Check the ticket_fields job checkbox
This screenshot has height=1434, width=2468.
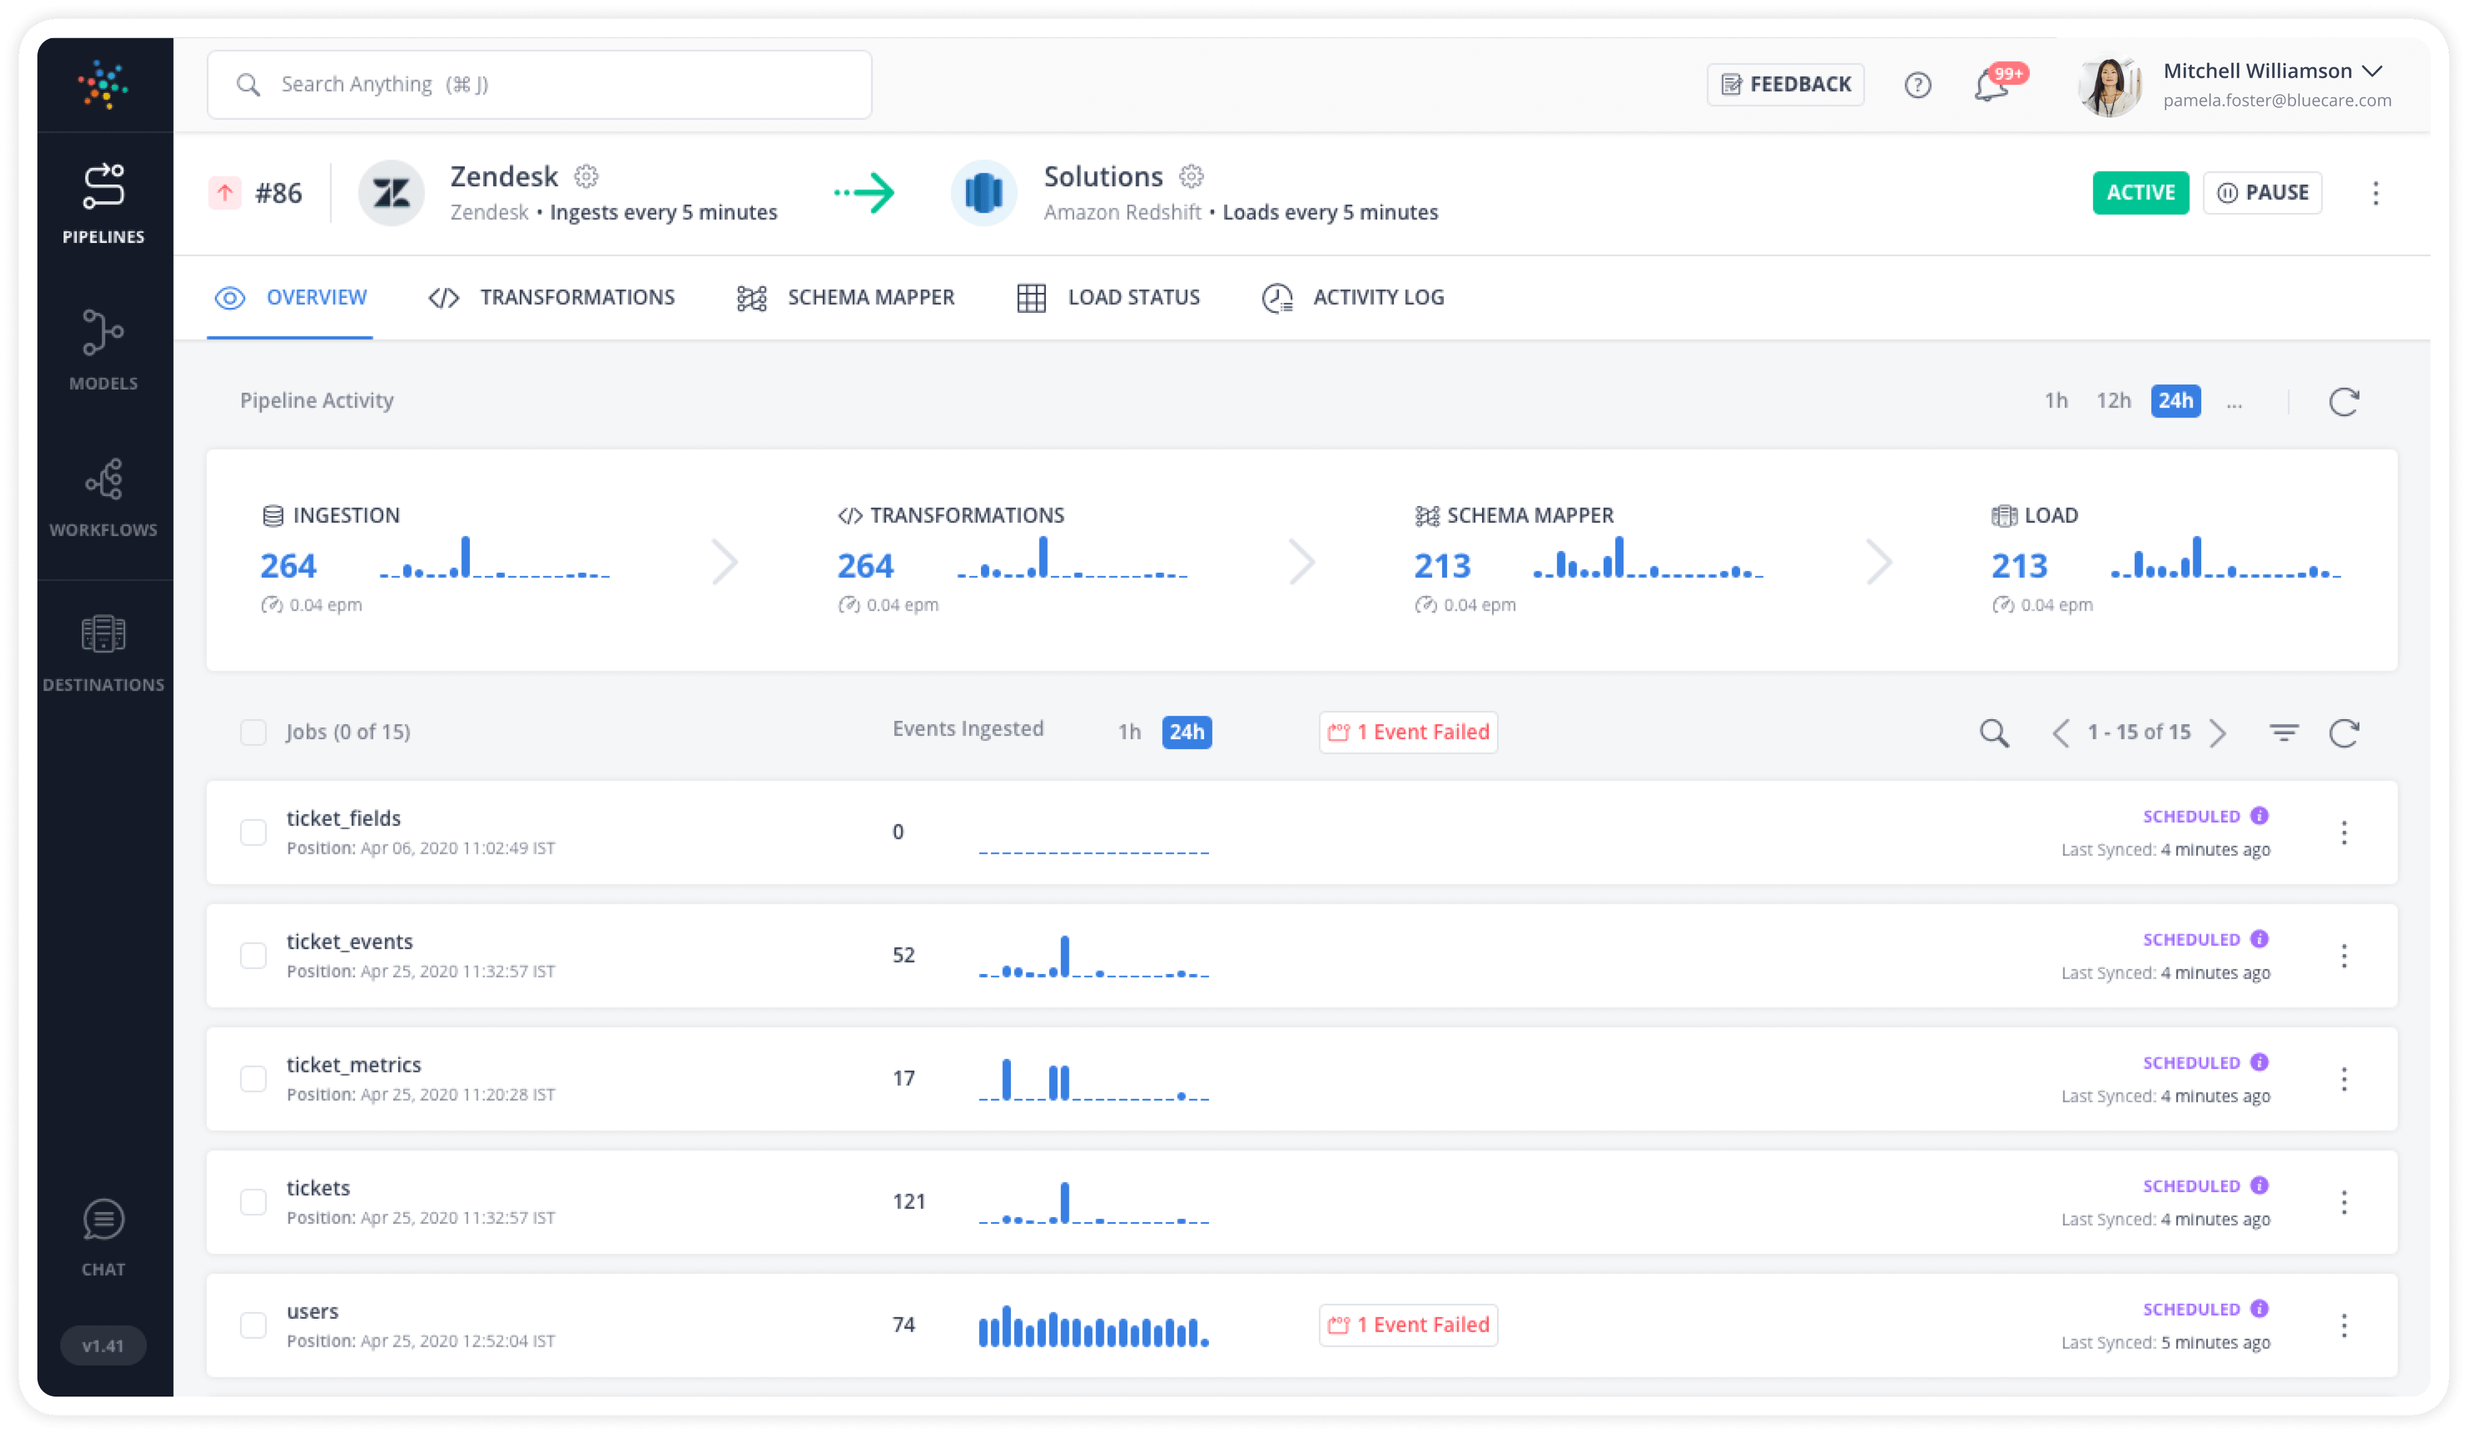252,831
